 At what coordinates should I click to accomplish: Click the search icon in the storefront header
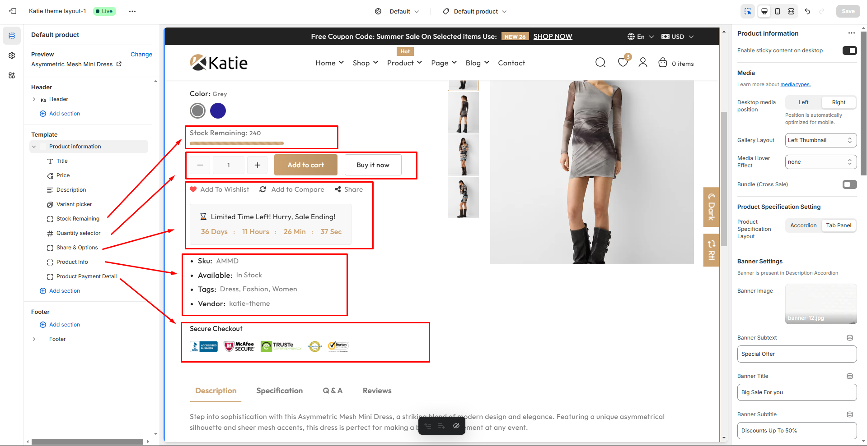pos(600,63)
